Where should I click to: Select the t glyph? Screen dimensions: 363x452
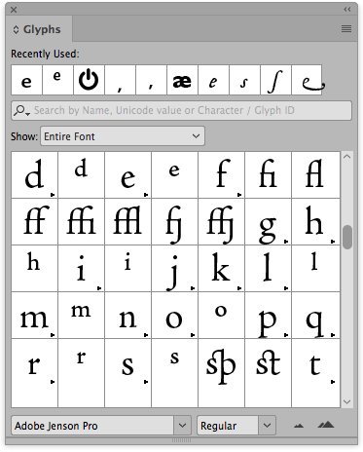pyautogui.click(x=315, y=373)
